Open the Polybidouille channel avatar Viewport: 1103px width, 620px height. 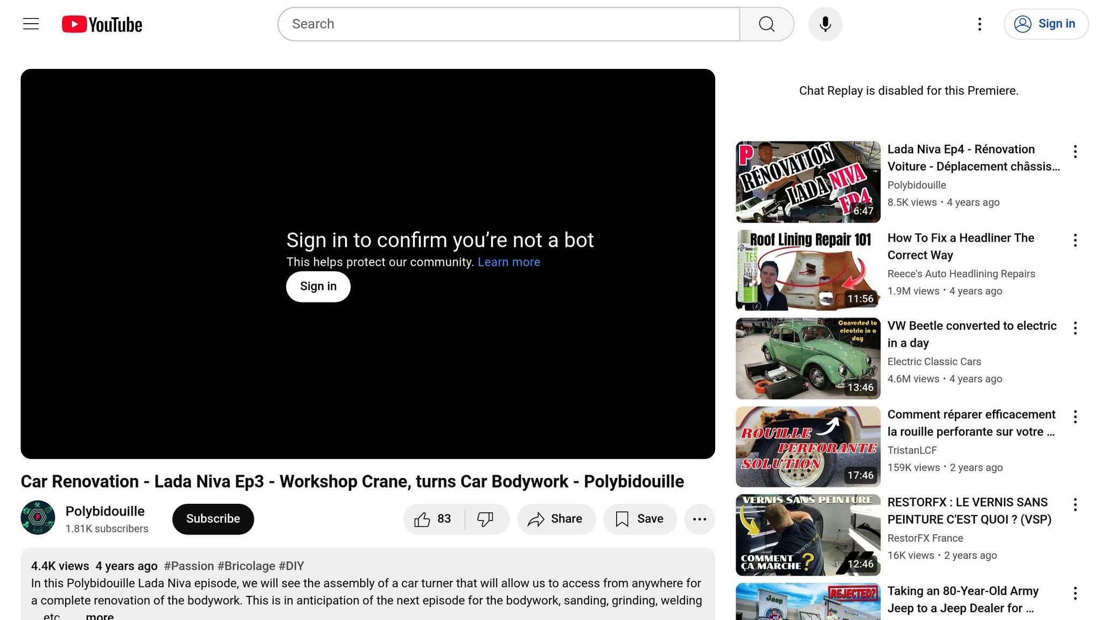38,517
